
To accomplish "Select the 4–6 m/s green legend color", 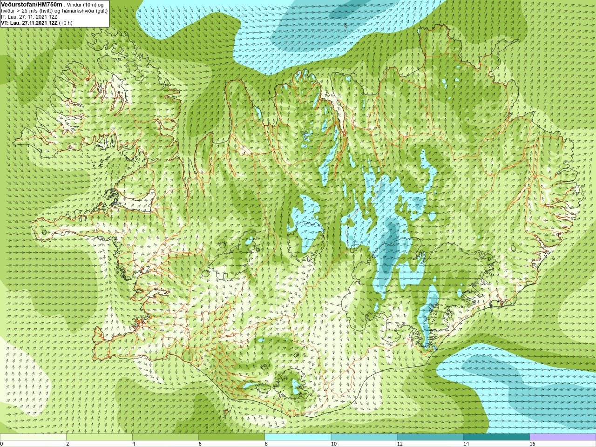I will [165, 437].
